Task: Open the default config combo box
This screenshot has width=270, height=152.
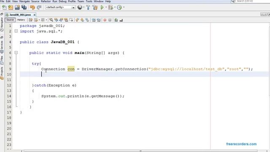Action: pyautogui.click(x=60, y=7)
